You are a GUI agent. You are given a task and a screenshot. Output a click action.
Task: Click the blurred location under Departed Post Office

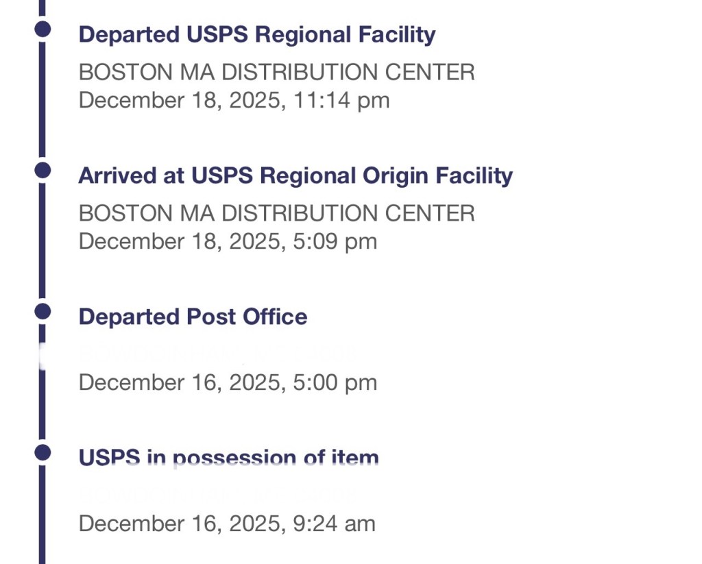[x=218, y=354]
